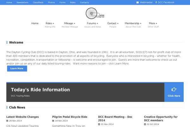Screen dimensions: 190x127
Task: Click the Dayton Cycling Club wheel logo
Action: [x=95, y=13]
